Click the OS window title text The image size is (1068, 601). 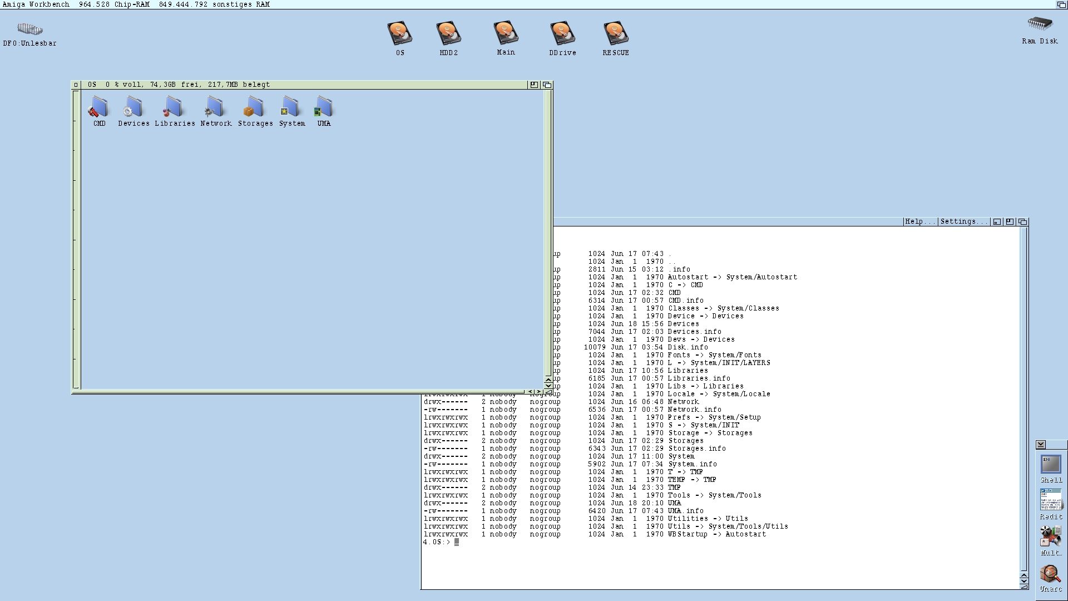coord(179,85)
